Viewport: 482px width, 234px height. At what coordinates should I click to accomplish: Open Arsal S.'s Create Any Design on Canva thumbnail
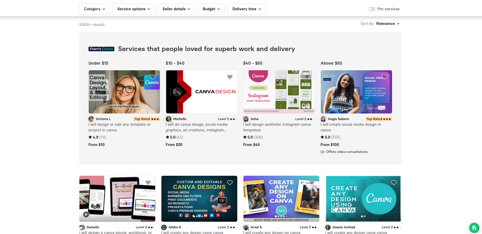pos(281,199)
